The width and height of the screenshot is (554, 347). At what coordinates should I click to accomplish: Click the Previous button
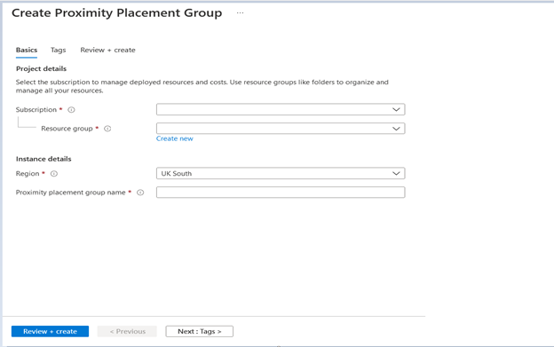point(127,331)
